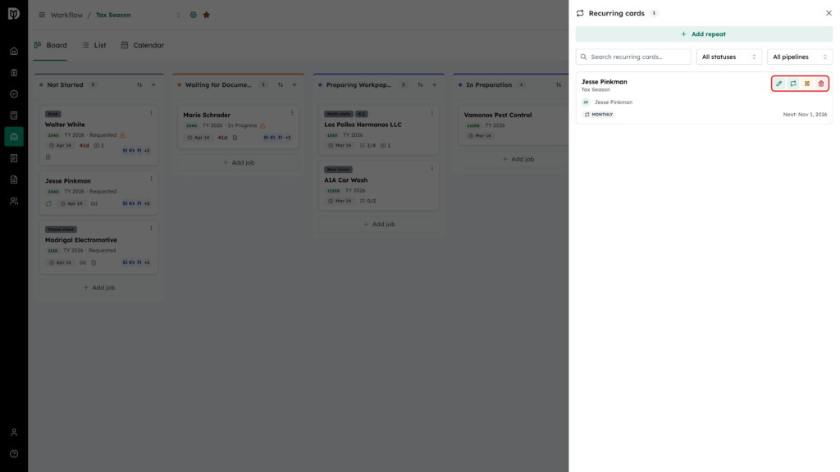
Task: Pause the Jesse Pinkman recurring card
Action: (x=807, y=84)
